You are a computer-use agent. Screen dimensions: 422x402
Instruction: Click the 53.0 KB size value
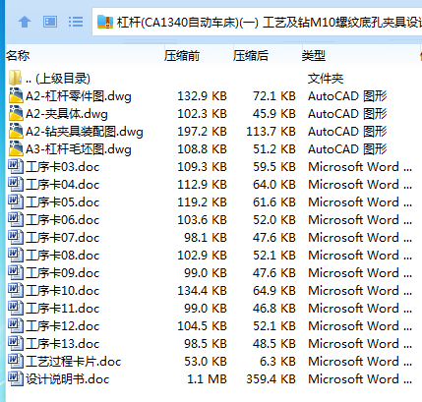coord(206,362)
